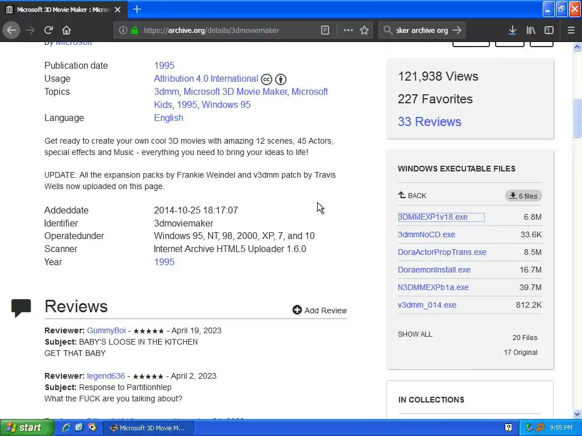Screen dimensions: 582x436
Task: Click the second quick launch taskbar icon
Action: tap(79, 427)
